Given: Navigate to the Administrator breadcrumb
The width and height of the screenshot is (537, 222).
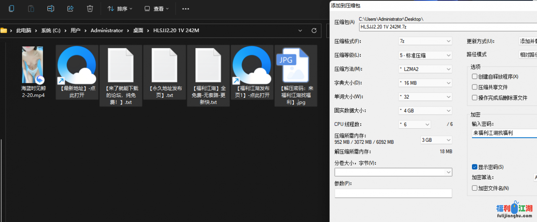Looking at the screenshot, I should pos(107,31).
